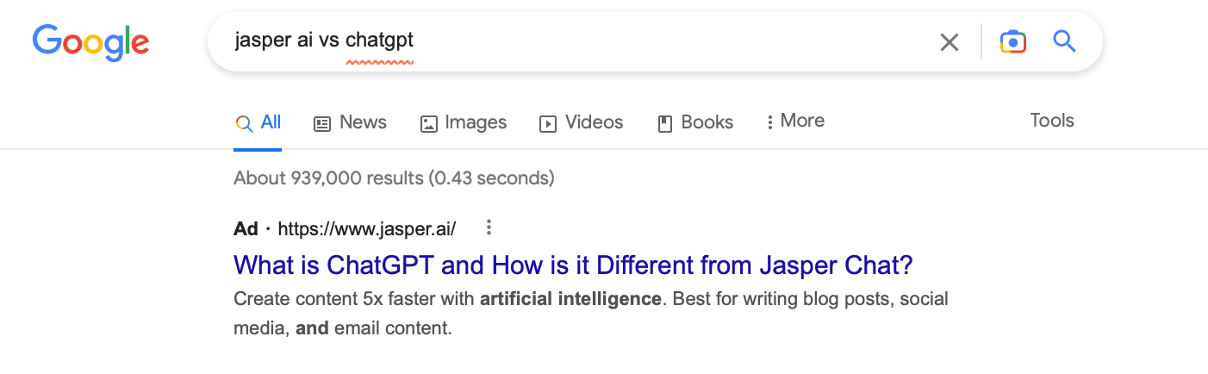Clear the search query with X
Image resolution: width=1208 pixels, height=374 pixels.
click(x=949, y=42)
